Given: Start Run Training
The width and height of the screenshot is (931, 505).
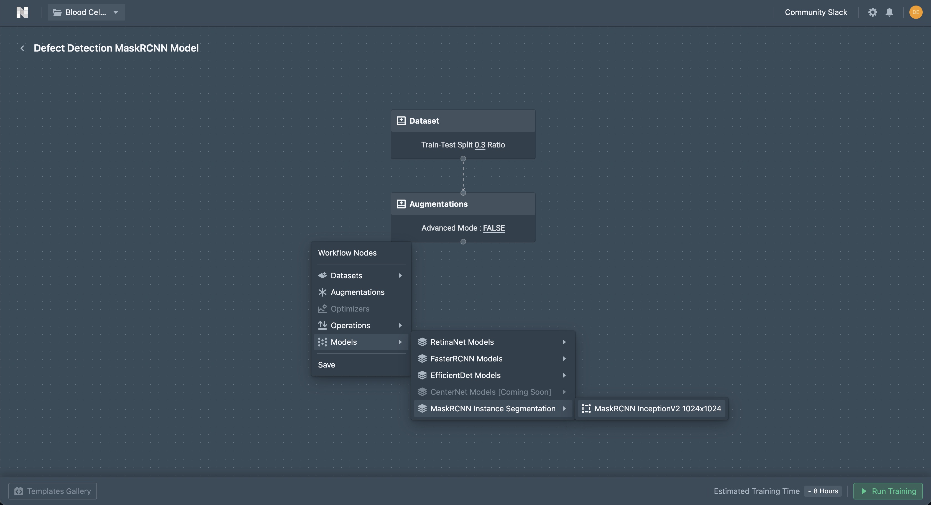Looking at the screenshot, I should coord(888,491).
